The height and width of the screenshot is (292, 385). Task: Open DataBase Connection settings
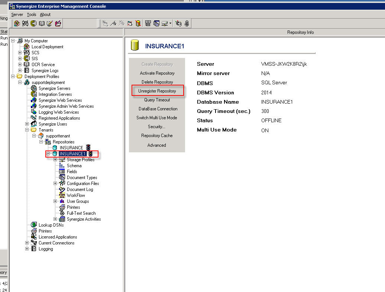coord(158,109)
